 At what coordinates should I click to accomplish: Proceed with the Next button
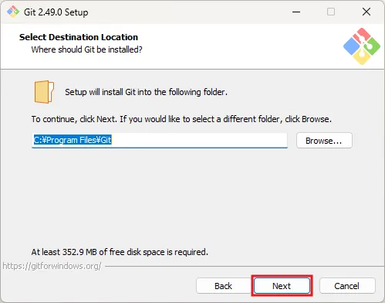(x=282, y=286)
